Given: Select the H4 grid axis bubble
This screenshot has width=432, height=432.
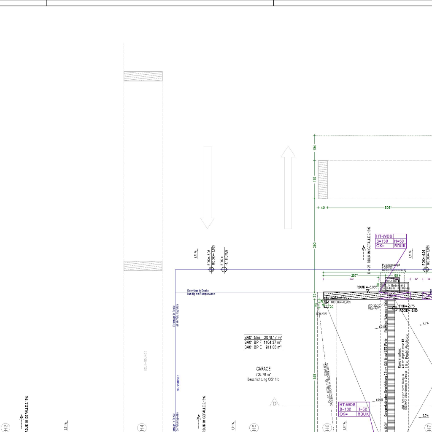Looking at the screenshot, I should point(142,427).
